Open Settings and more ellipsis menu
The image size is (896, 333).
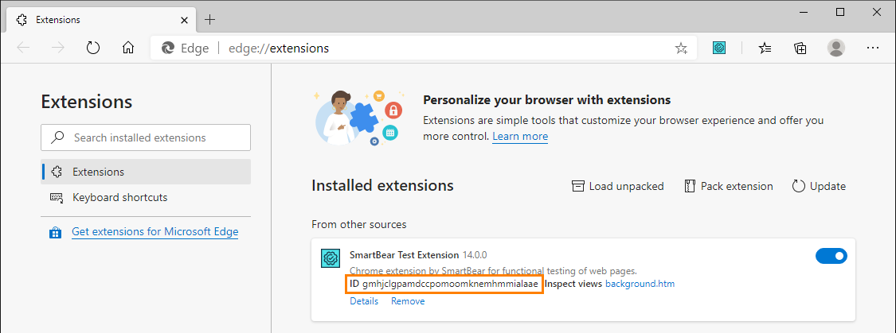coord(873,48)
